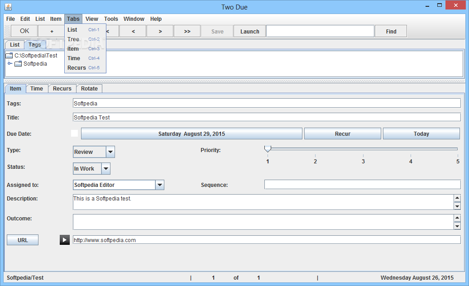469x286 pixels.
Task: Open the List menu in the menu bar
Action: click(40, 19)
